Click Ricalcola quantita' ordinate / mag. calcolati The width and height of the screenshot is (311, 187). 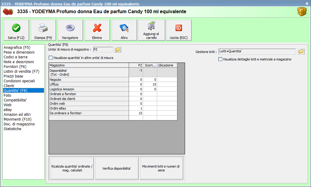[x=72, y=168]
